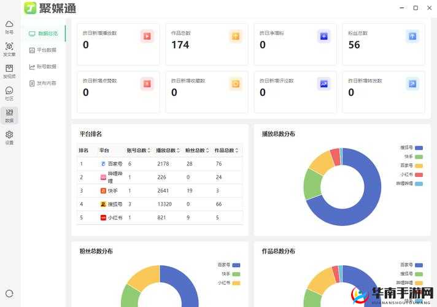Click the 平台排名 section heading
Image resolution: width=437 pixels, height=307 pixels.
[91, 134]
